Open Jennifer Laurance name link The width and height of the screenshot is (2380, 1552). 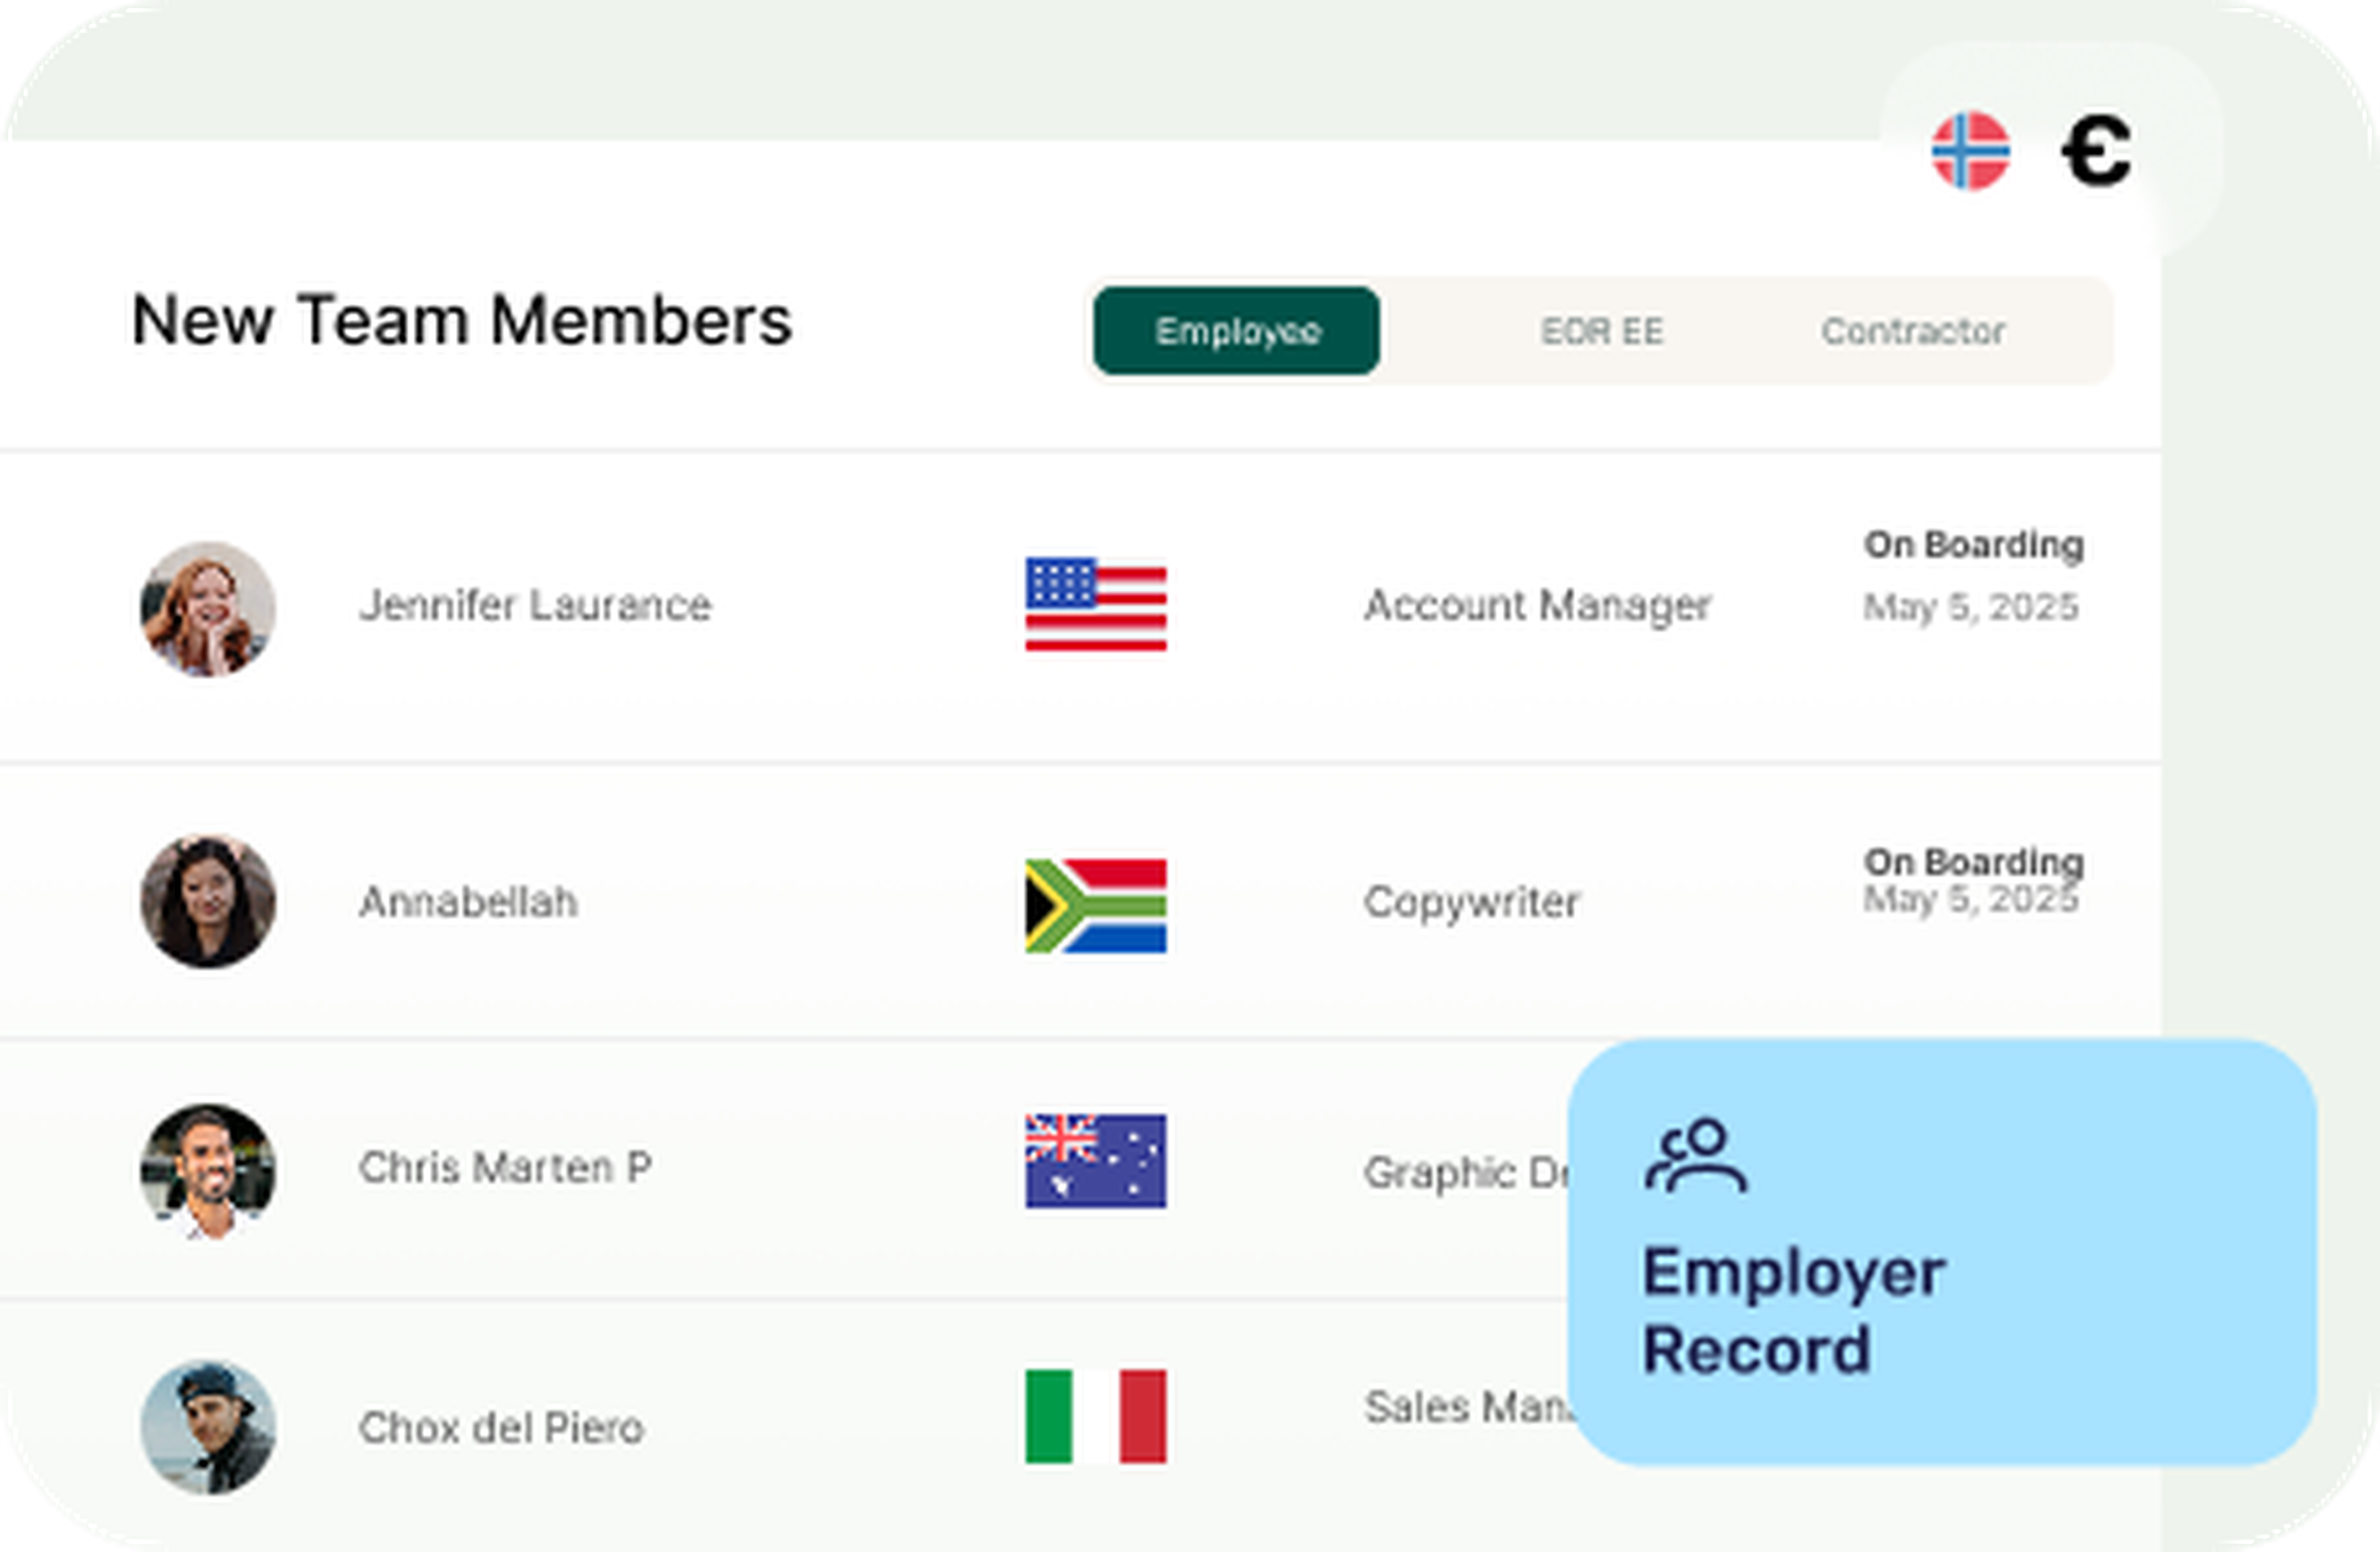[x=535, y=605]
